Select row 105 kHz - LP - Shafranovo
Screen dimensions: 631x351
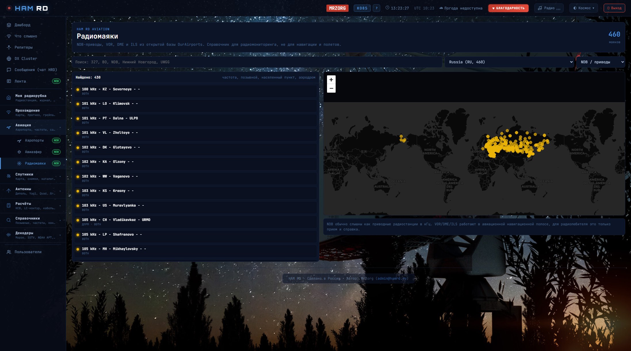(196, 236)
